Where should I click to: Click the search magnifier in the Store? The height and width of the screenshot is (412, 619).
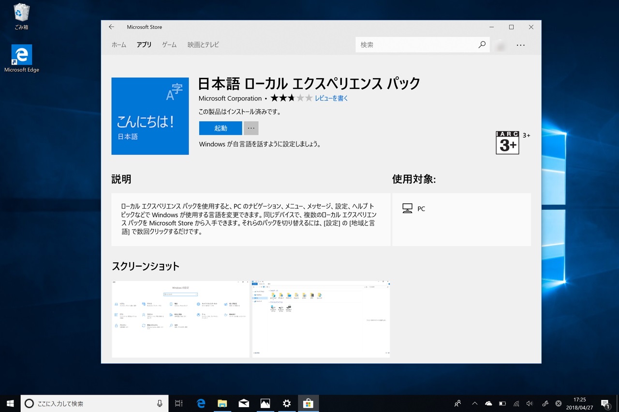pos(481,44)
